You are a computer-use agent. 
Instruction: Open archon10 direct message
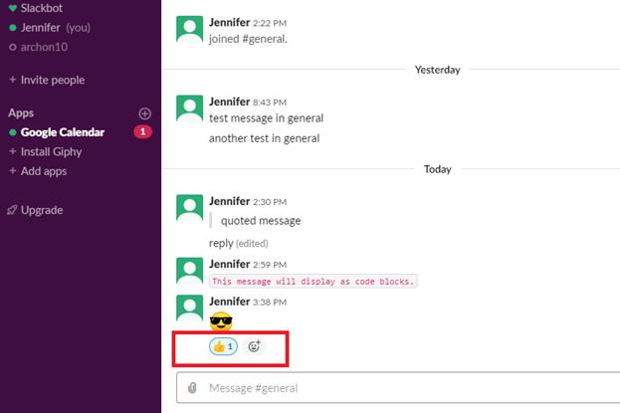point(44,47)
